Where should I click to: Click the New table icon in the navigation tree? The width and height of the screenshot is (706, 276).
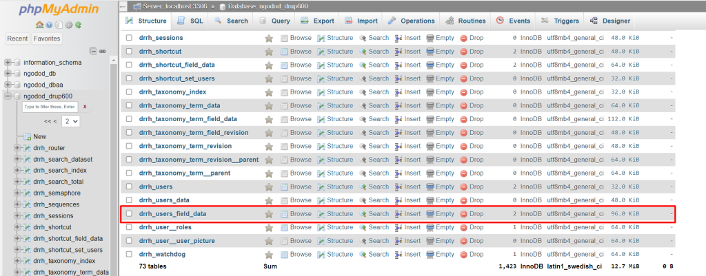pyautogui.click(x=27, y=137)
